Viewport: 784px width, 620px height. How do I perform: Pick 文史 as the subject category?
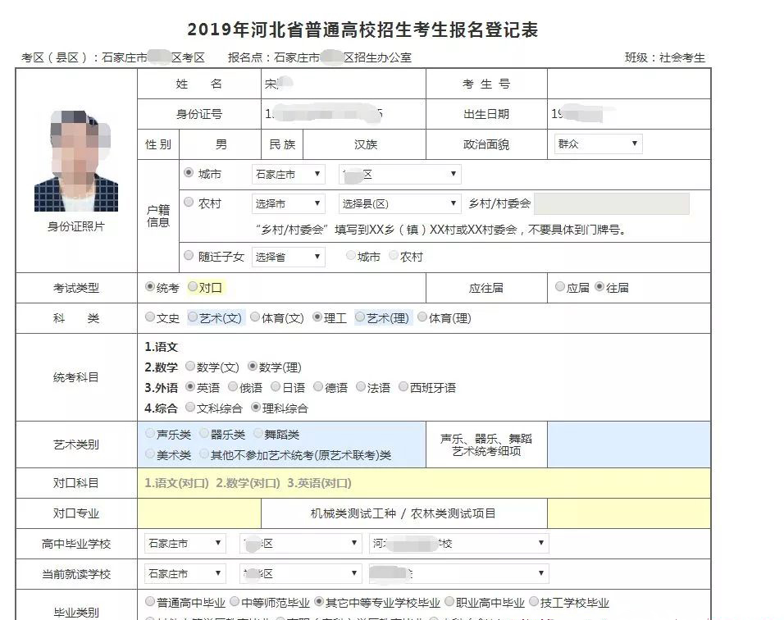pos(150,317)
